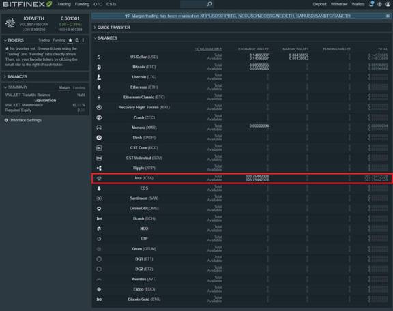
Task: Click the IOTA/ETH ticker pair name
Action: [33, 18]
